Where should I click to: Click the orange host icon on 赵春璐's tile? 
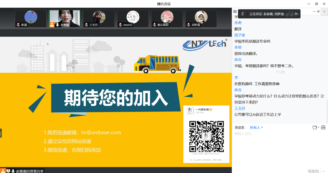(52, 25)
